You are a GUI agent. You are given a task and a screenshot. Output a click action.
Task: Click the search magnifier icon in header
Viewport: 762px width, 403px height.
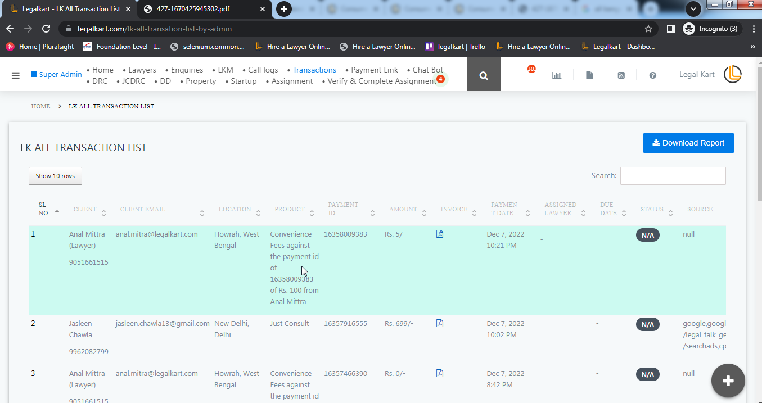[x=483, y=75]
